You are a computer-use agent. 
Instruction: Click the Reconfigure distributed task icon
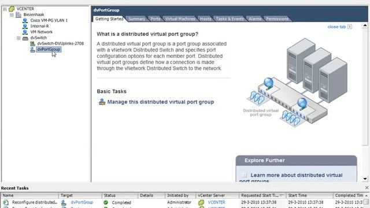[6, 202]
